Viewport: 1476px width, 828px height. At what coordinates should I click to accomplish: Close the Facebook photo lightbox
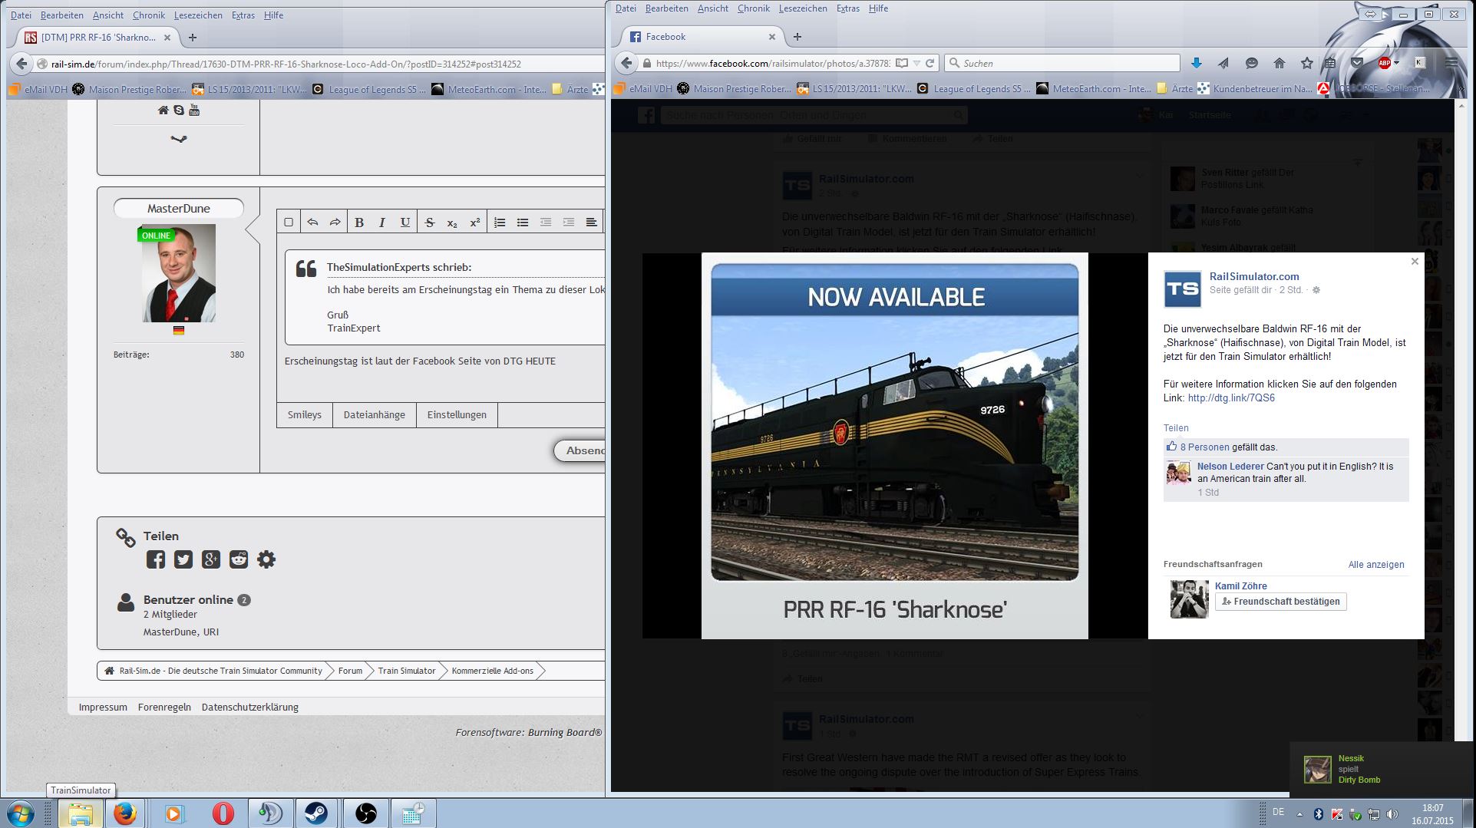(1415, 262)
